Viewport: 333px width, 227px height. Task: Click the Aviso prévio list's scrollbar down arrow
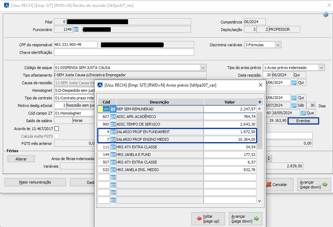pyautogui.click(x=260, y=200)
